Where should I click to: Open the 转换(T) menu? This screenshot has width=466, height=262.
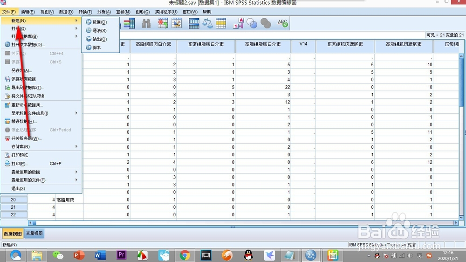click(85, 12)
